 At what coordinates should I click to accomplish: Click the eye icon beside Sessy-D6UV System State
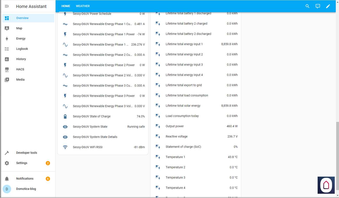65,127
